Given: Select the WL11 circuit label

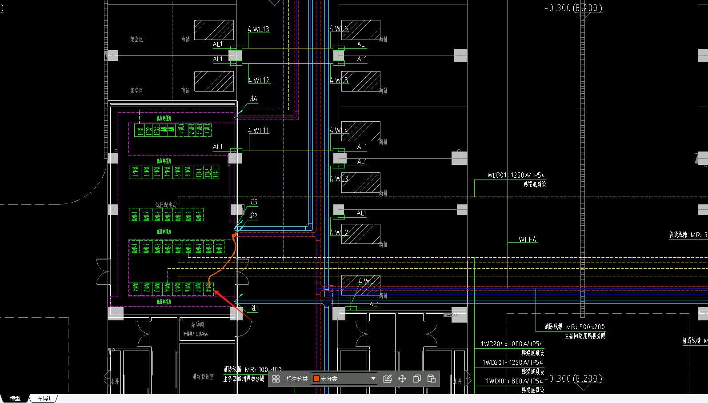Looking at the screenshot, I should point(259,131).
